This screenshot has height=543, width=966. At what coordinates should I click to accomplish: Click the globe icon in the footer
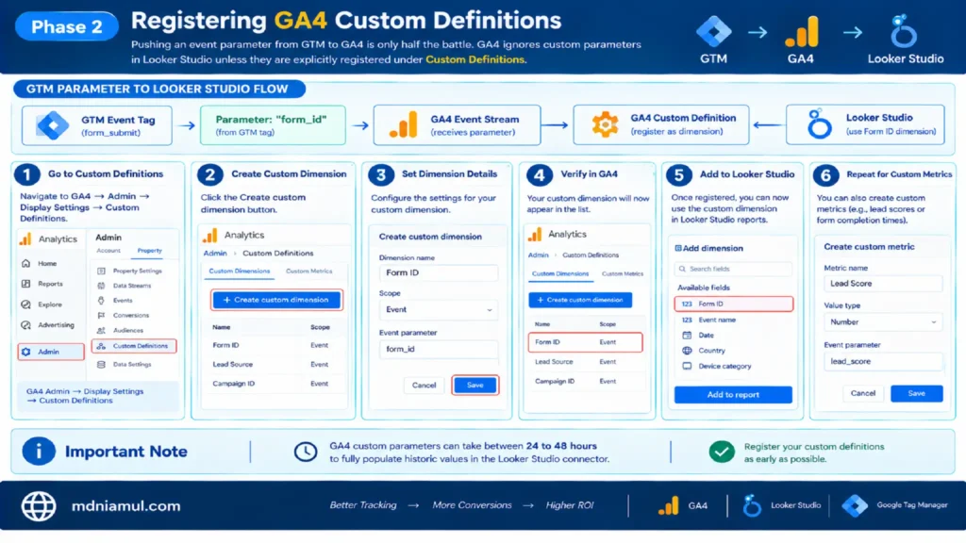39,506
